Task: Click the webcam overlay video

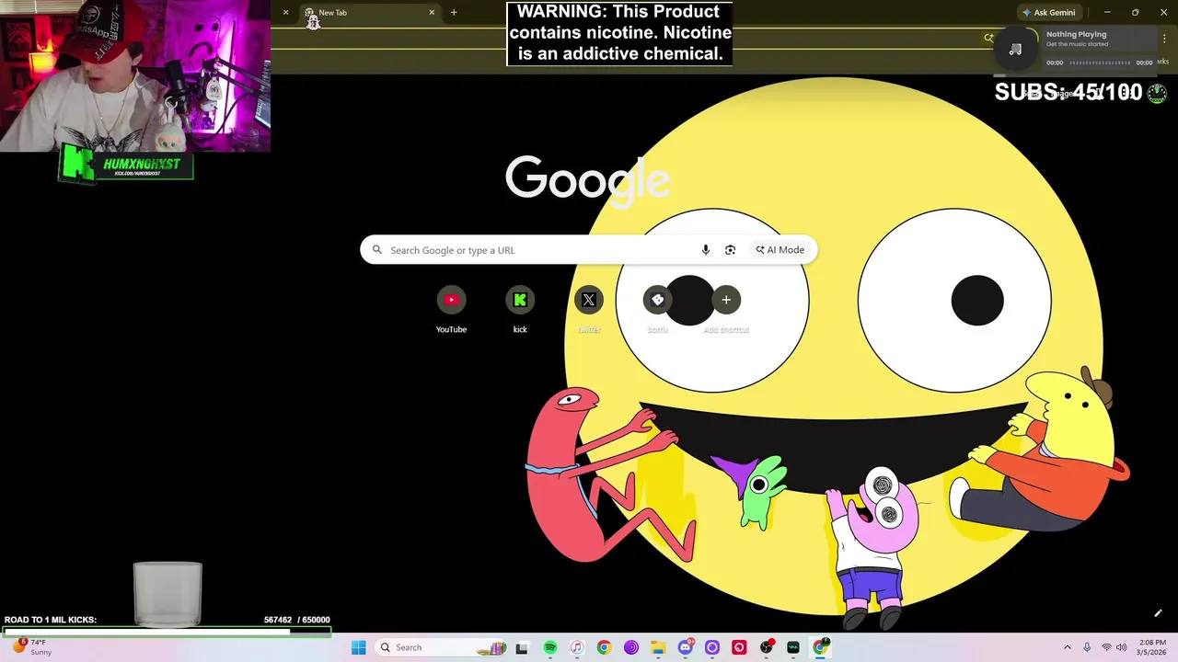Action: [x=135, y=75]
